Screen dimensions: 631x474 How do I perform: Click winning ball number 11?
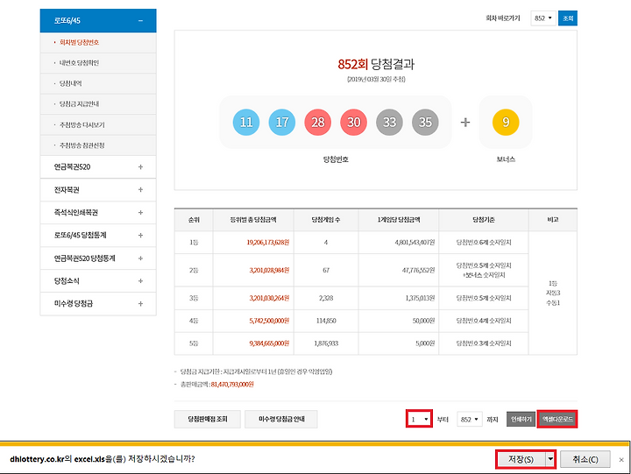pyautogui.click(x=246, y=122)
